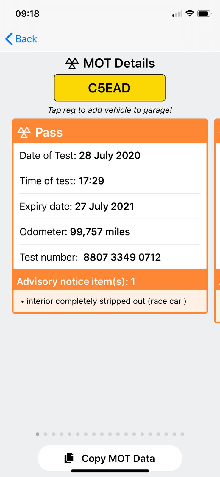Tap Copy MOT Data button

pyautogui.click(x=110, y=458)
